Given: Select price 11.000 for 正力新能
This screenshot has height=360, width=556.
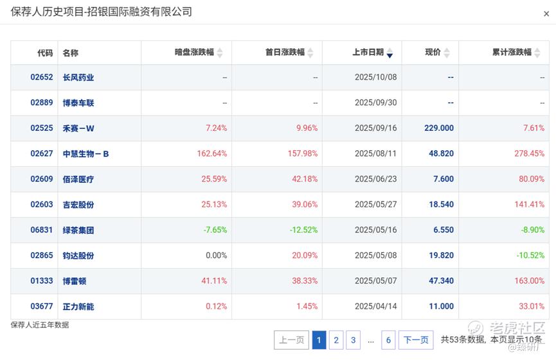Looking at the screenshot, I should tap(441, 307).
